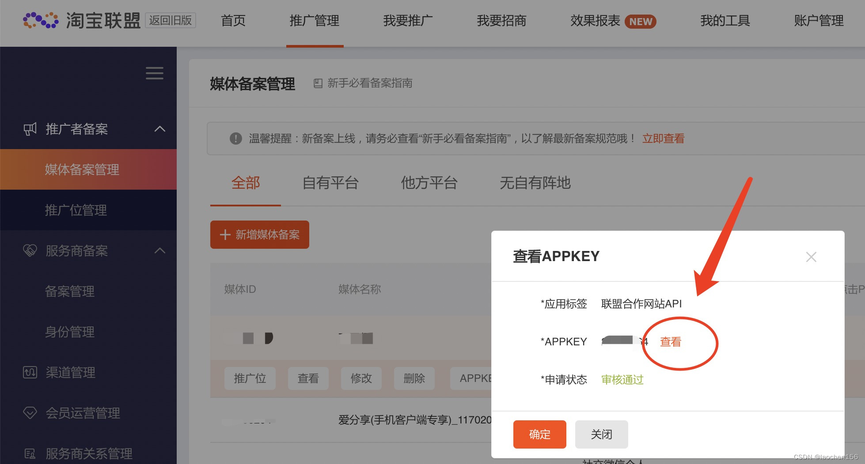The height and width of the screenshot is (464, 865).
Task: Click the 服务商关系管理 sidebar icon
Action: pyautogui.click(x=30, y=453)
